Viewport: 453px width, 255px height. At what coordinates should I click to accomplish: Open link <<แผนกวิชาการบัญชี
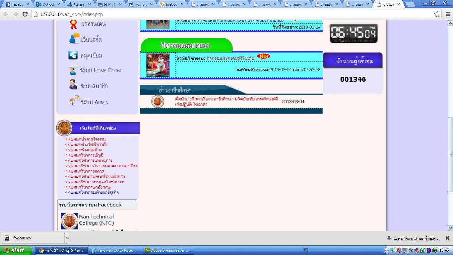coord(84,155)
